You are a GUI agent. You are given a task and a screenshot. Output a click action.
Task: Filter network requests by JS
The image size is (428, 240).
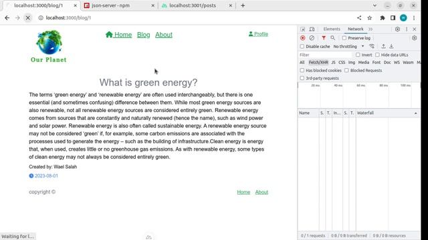click(x=333, y=62)
